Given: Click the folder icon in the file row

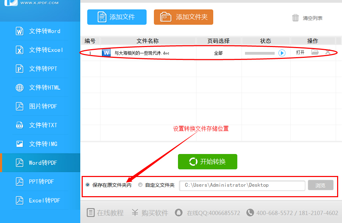Looking at the screenshot, I should (x=315, y=52).
